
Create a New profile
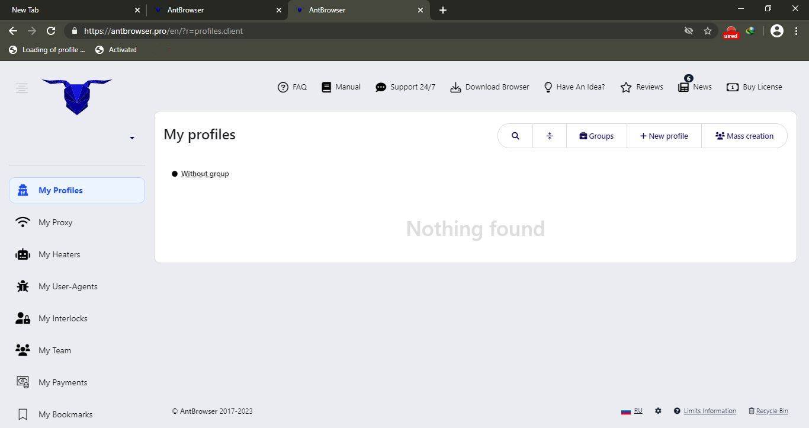pyautogui.click(x=664, y=136)
